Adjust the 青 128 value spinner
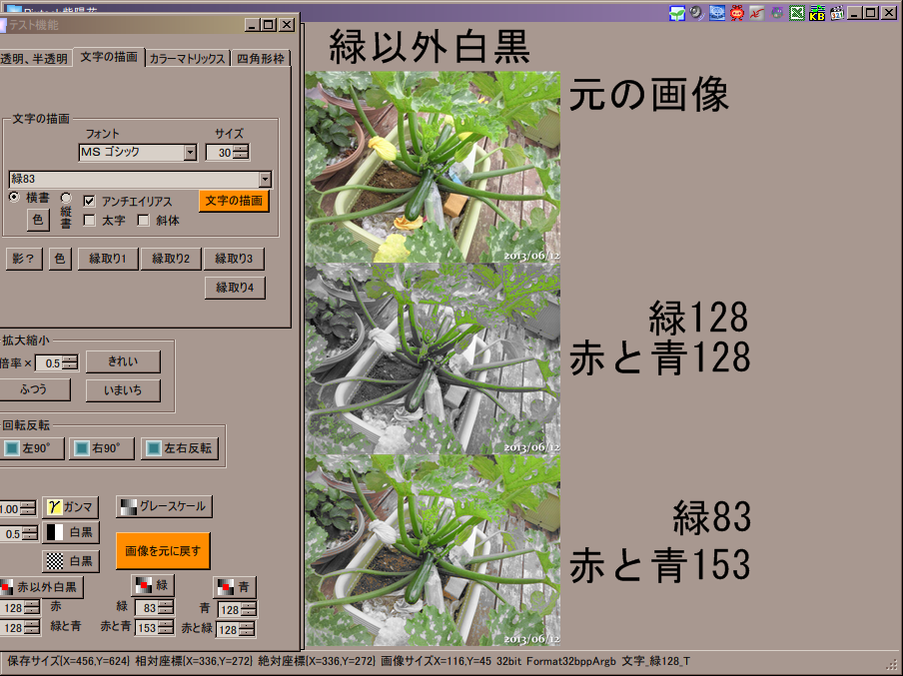Image resolution: width=903 pixels, height=676 pixels. point(248,610)
